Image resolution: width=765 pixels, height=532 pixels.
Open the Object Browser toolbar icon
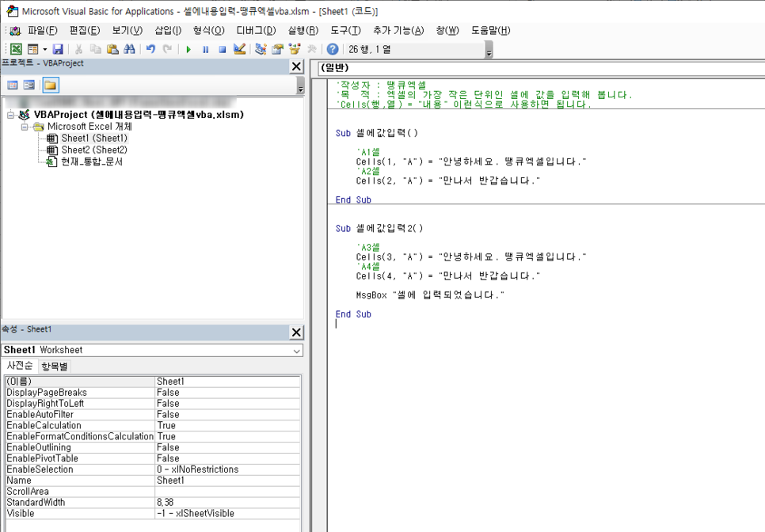pyautogui.click(x=294, y=49)
